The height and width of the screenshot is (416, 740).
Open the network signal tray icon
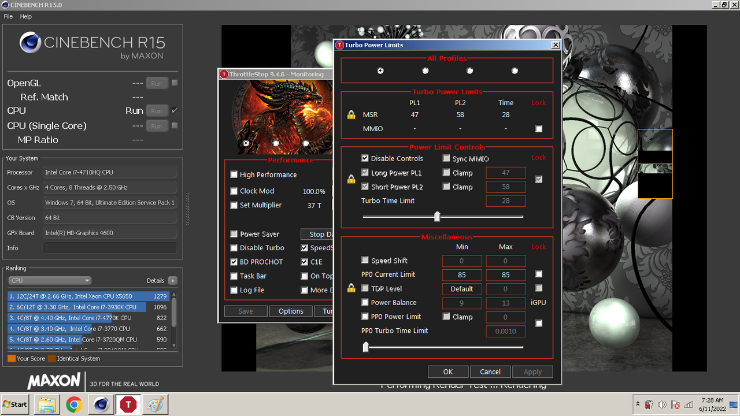(689, 404)
